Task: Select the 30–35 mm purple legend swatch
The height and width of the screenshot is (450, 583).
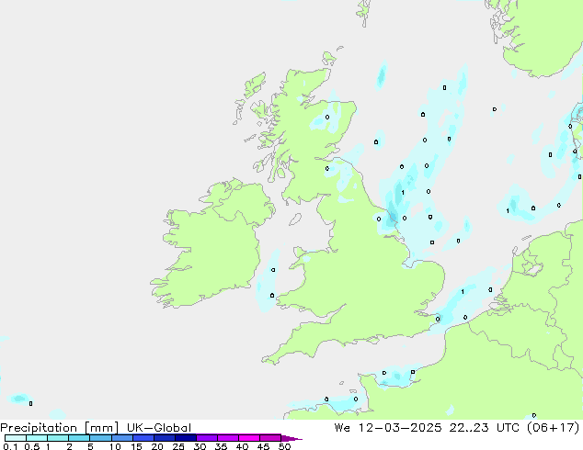Action: [207, 438]
